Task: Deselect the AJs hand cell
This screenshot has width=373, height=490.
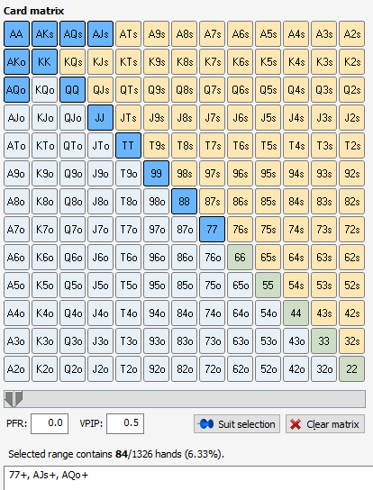Action: [x=100, y=33]
